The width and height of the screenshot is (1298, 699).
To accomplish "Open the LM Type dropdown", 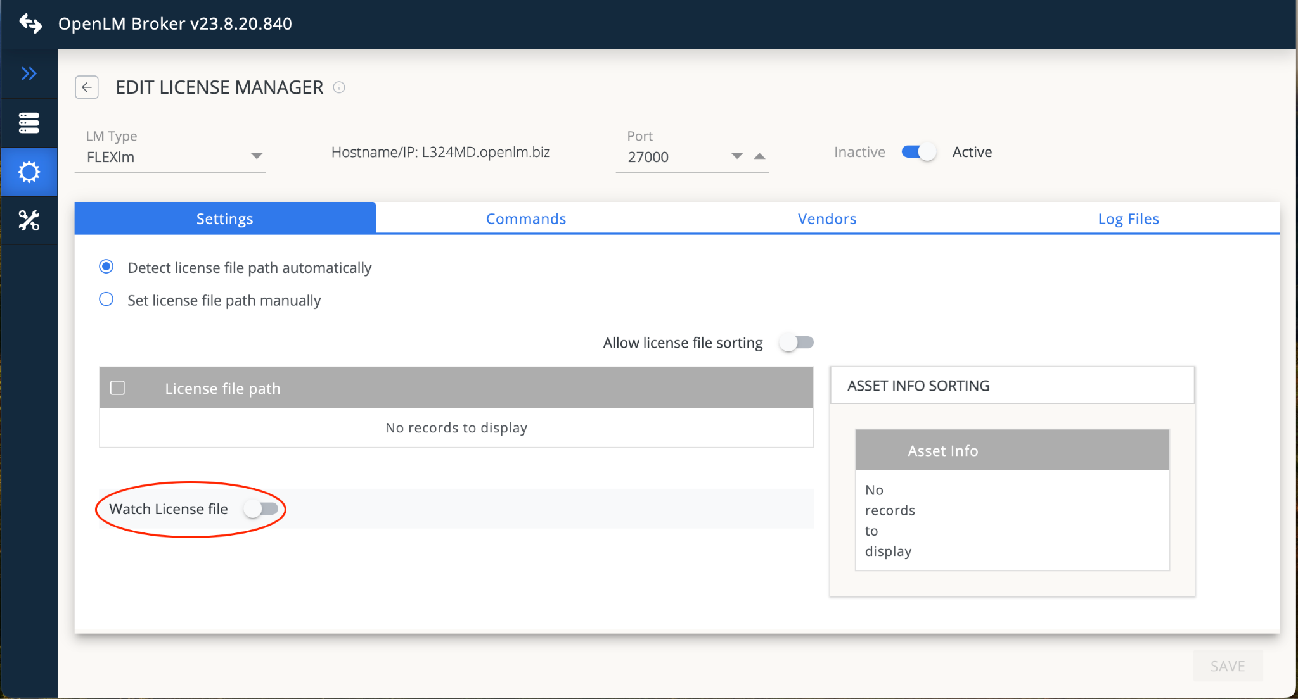I will [x=256, y=156].
